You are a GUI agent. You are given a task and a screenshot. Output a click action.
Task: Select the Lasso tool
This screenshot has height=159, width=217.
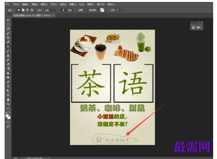coord(8,29)
